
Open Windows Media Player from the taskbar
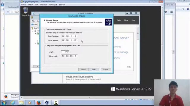[30, 103]
